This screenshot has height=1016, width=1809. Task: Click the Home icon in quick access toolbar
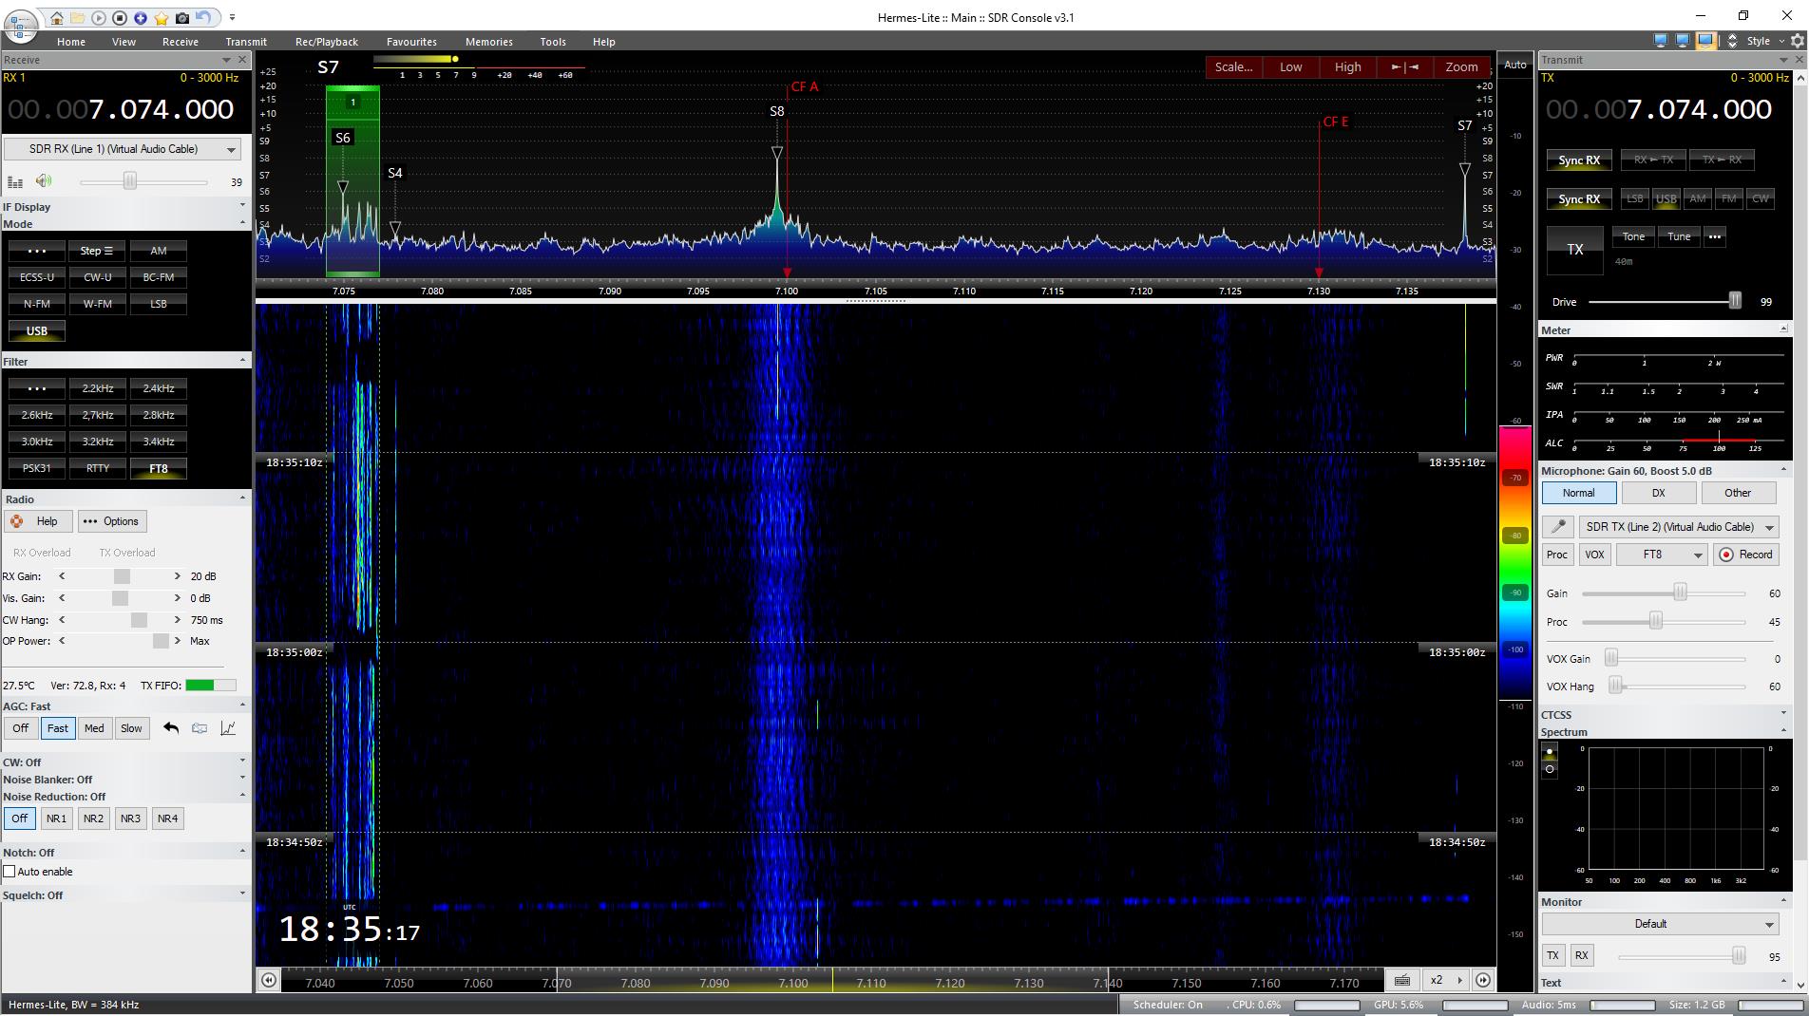(57, 18)
